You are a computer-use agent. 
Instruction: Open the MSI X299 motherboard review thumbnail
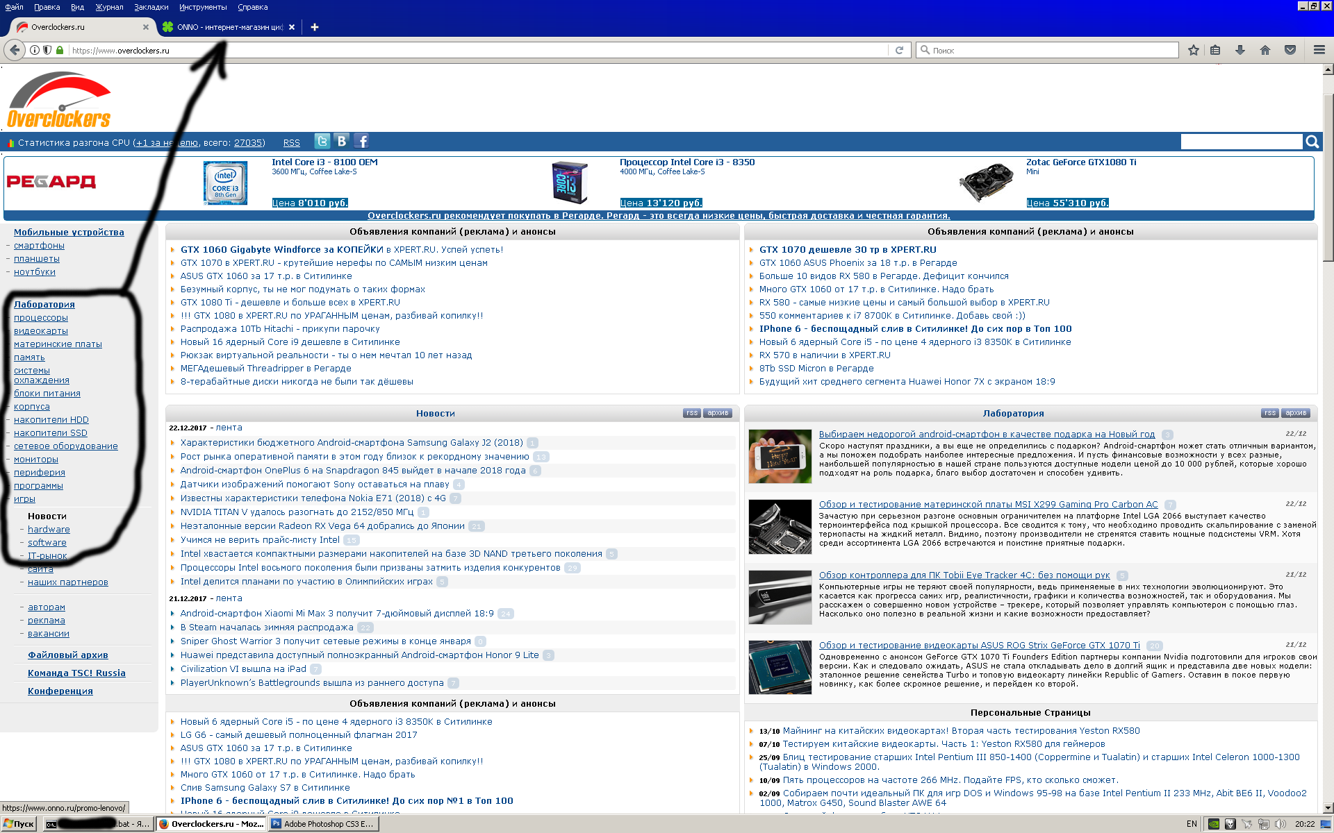[780, 526]
